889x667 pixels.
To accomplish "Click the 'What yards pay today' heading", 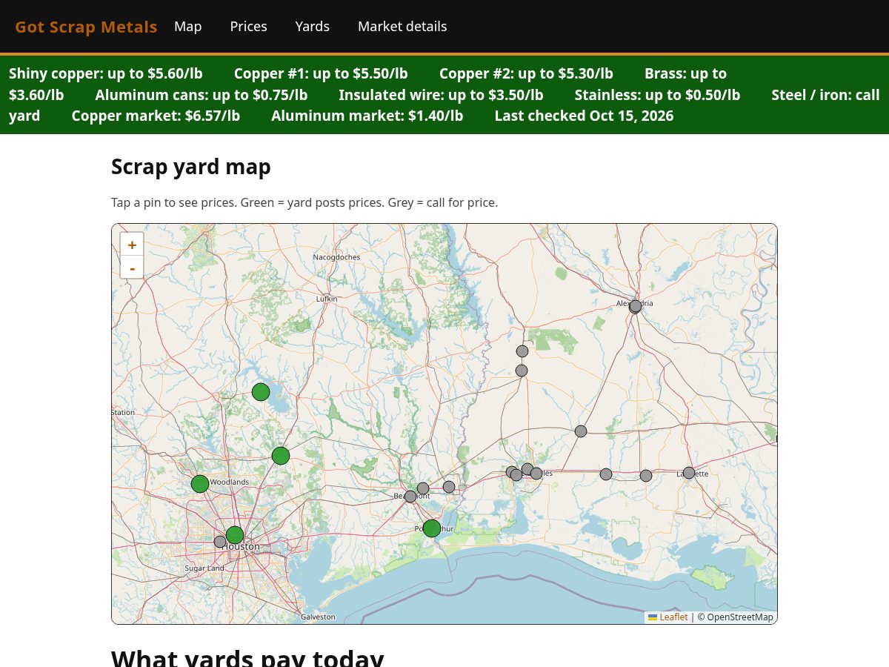I will (x=247, y=658).
